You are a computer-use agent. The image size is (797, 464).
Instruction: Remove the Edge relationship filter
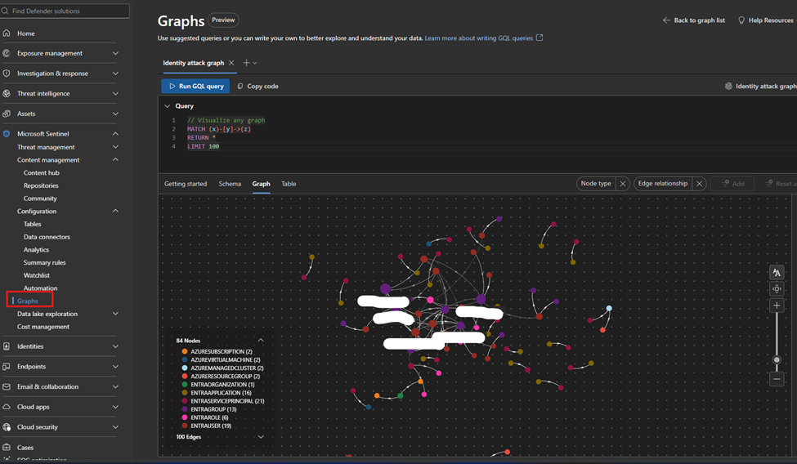click(700, 184)
